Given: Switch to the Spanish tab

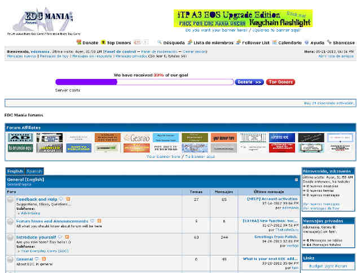Looking at the screenshot, I should pyautogui.click(x=34, y=171).
